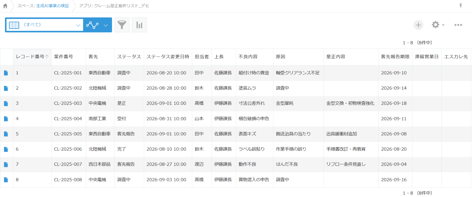The height and width of the screenshot is (197, 472).
Task: Open record 5 detail document icon
Action: tap(6, 134)
